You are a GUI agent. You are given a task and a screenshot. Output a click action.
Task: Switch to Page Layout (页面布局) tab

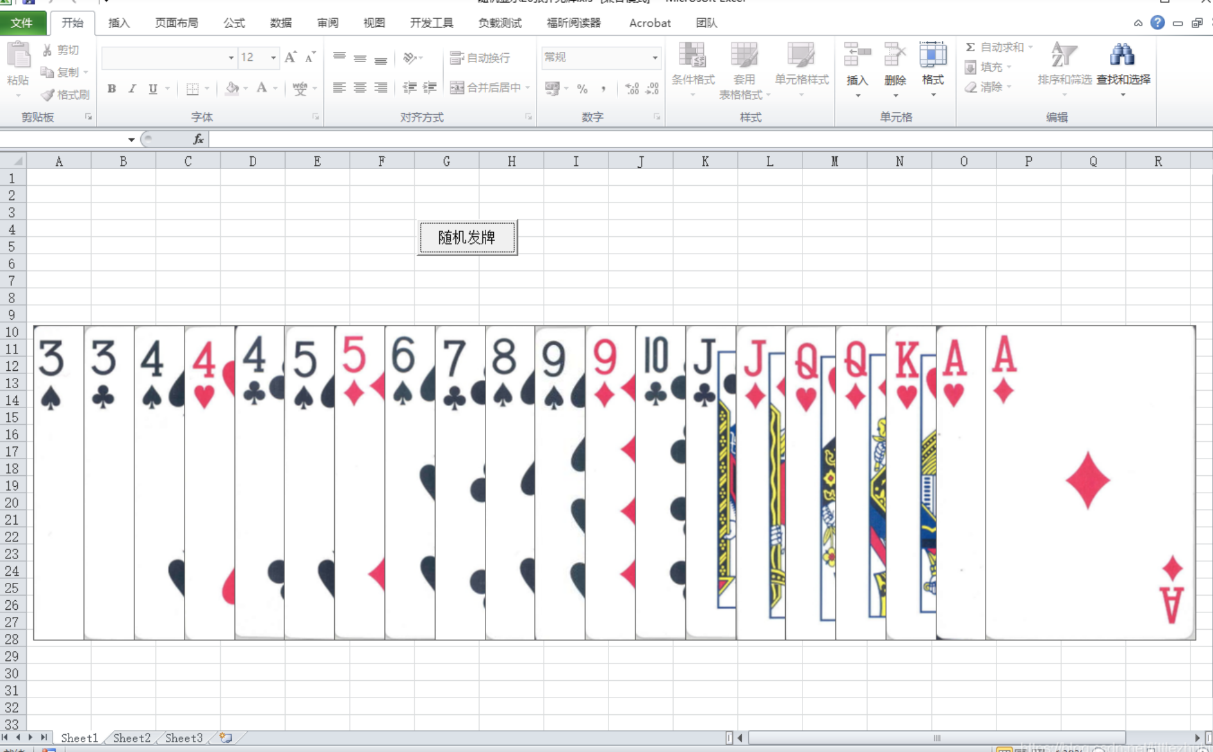click(176, 23)
